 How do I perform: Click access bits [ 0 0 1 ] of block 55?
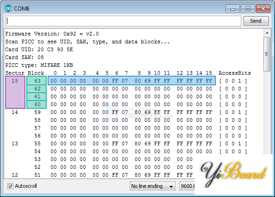point(233,143)
